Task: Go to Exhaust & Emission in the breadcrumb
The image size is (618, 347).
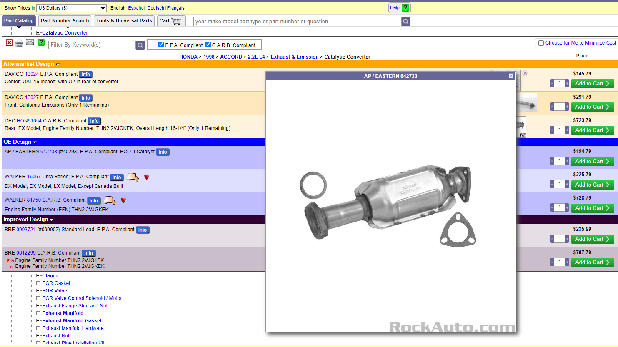Action: (295, 57)
